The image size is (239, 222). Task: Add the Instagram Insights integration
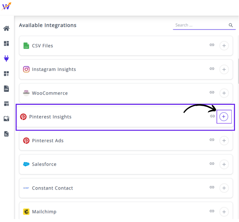click(x=224, y=69)
